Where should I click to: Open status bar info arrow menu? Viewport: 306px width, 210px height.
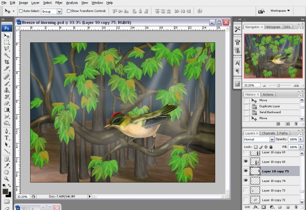point(90,197)
